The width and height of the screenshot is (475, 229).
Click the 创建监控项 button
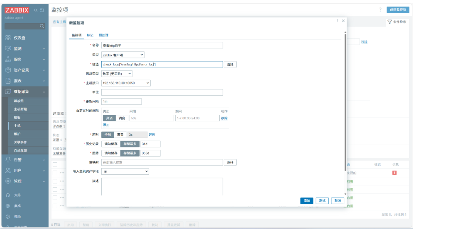[398, 10]
